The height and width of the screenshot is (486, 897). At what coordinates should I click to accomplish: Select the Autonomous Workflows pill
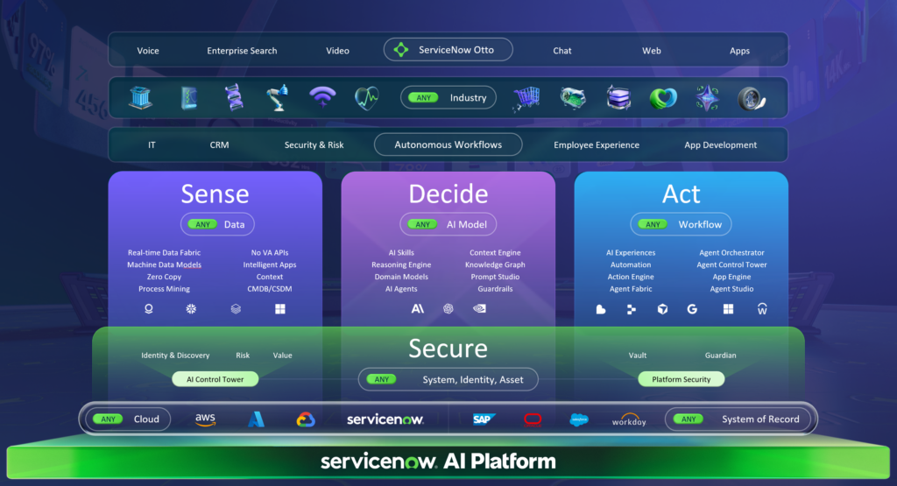pos(448,144)
